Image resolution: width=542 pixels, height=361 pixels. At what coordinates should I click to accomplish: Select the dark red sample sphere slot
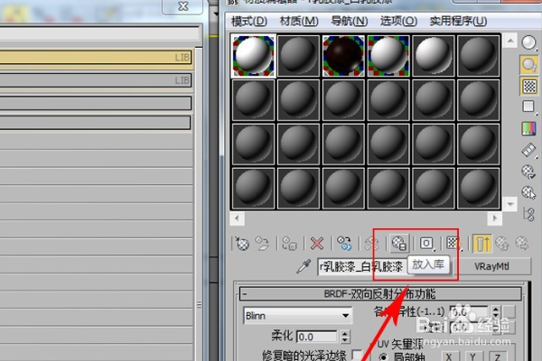pos(343,56)
